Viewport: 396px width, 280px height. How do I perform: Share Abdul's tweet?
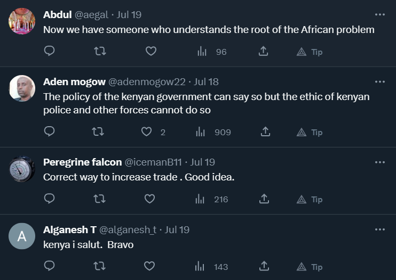(x=263, y=52)
